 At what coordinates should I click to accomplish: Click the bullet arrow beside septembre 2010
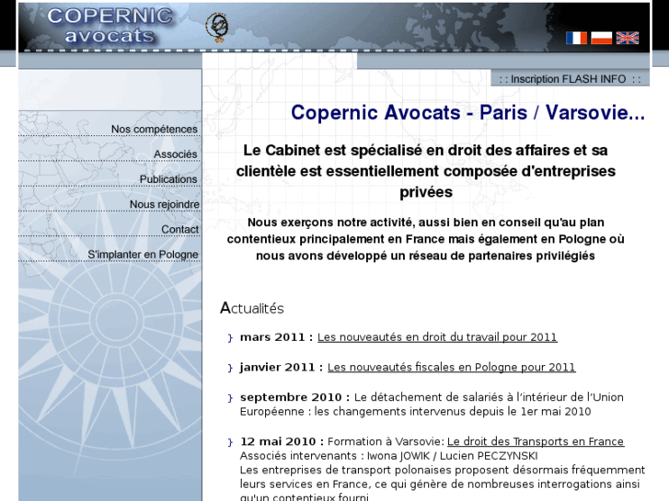[230, 398]
